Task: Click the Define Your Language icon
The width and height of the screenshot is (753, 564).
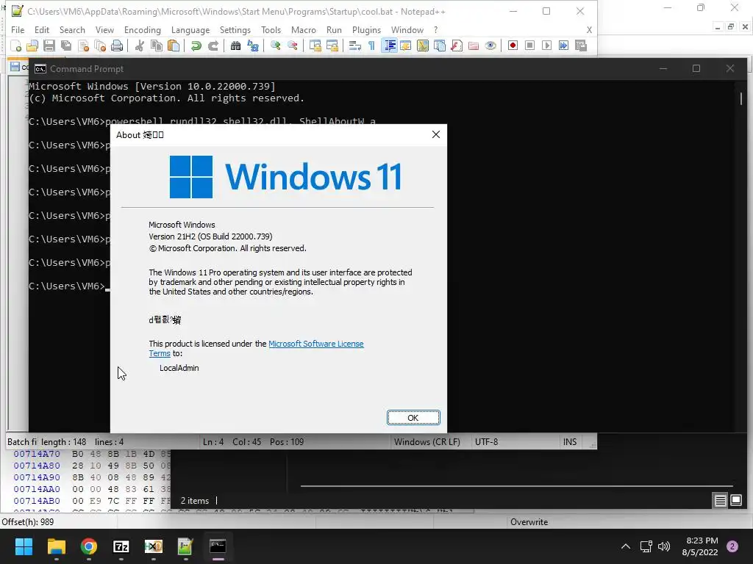Action: point(406,46)
